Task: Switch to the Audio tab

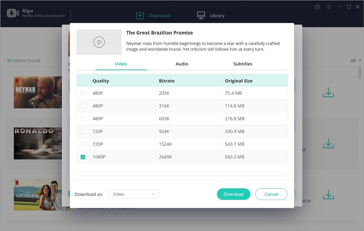Action: click(x=182, y=64)
